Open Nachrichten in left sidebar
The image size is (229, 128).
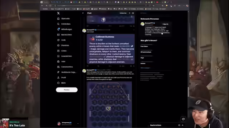coord(64,35)
